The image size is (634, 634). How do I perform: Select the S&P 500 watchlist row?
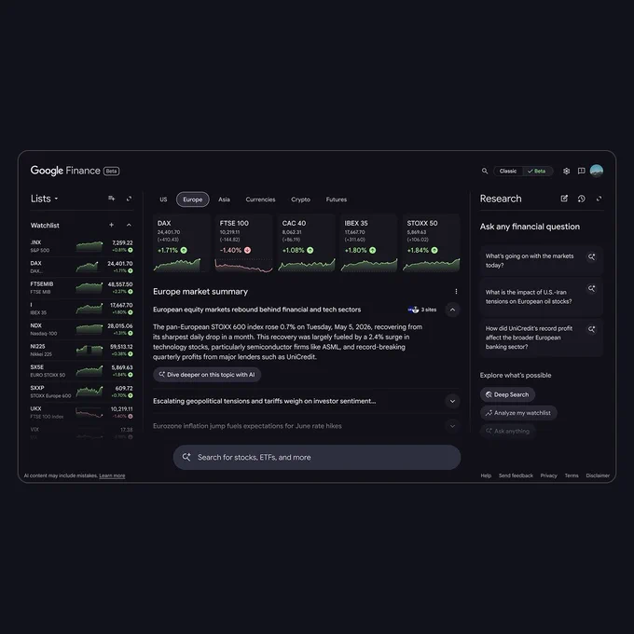point(82,246)
